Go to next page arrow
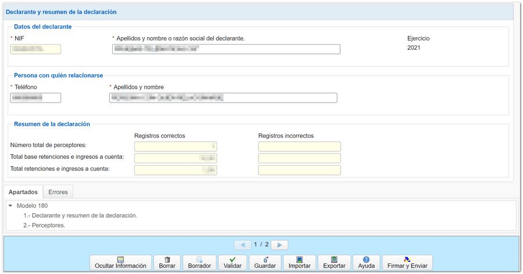523x274 pixels. coord(280,245)
